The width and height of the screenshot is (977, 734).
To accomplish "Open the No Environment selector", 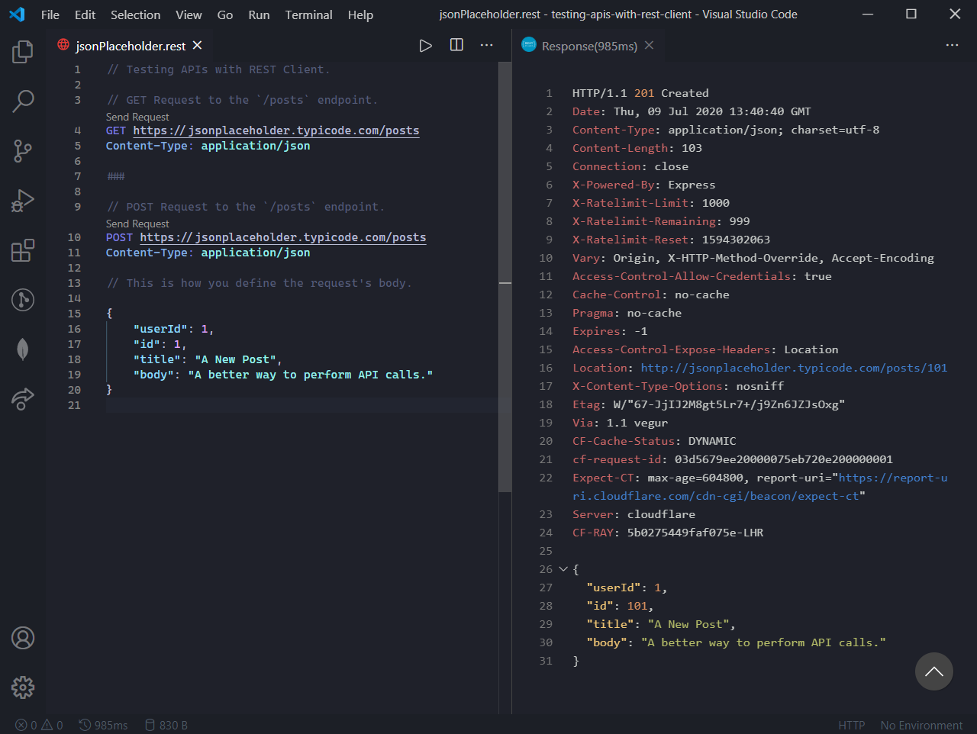I will click(x=921, y=725).
